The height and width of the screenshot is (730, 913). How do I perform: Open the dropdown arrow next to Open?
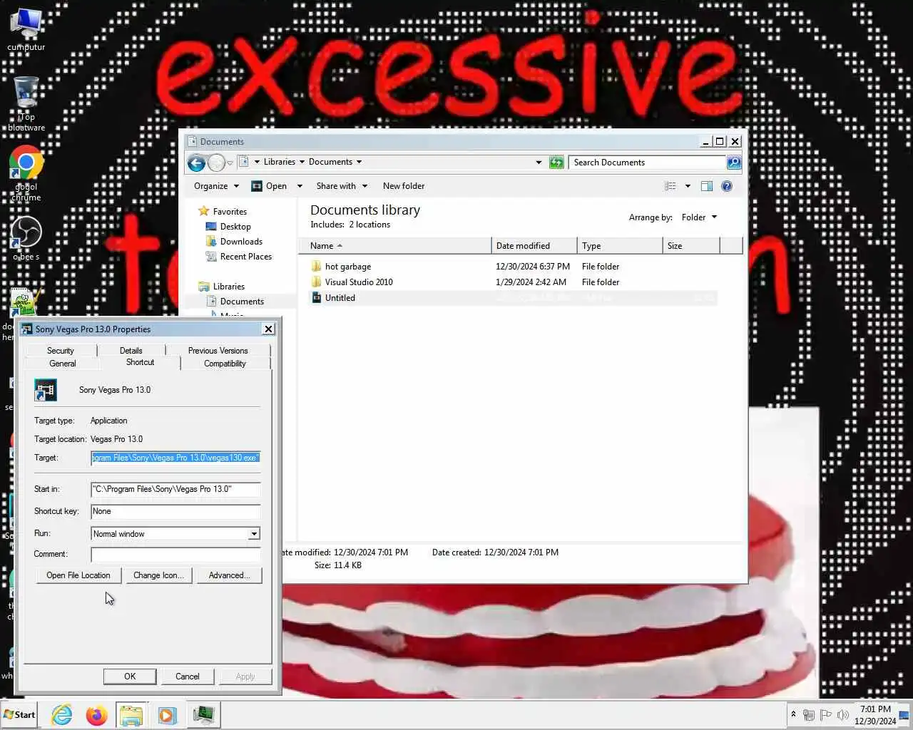300,186
